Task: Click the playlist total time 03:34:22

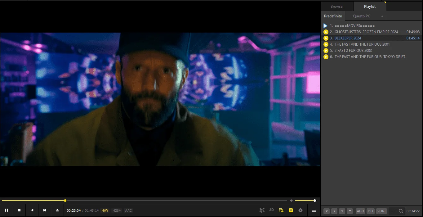Action: 413,211
